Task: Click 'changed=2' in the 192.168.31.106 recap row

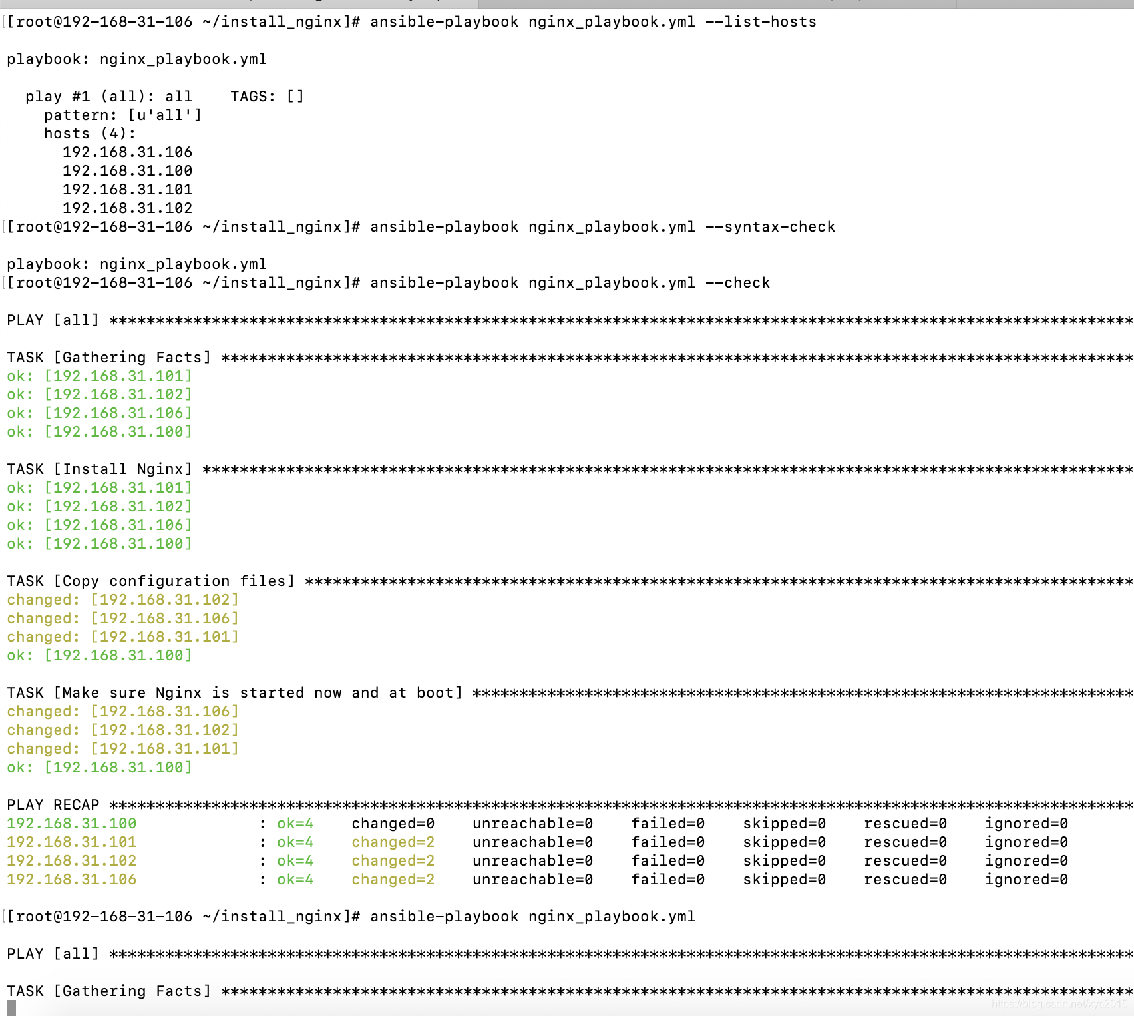Action: point(393,880)
